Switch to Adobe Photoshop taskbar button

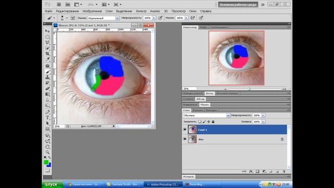point(163,184)
